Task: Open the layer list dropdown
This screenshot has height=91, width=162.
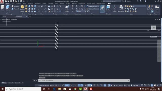Action: click(146, 6)
